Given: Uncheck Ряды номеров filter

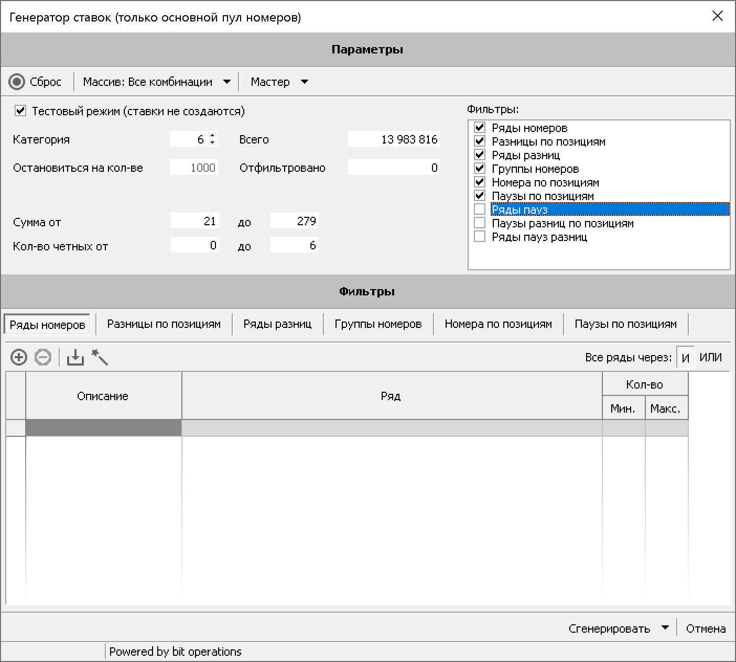Looking at the screenshot, I should point(480,127).
